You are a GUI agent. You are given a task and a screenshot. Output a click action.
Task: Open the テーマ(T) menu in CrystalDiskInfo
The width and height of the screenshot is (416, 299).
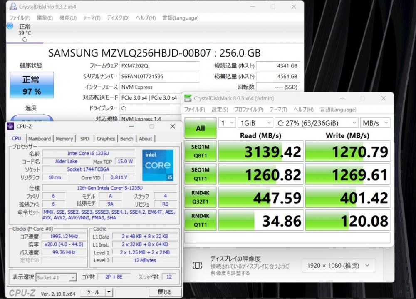tap(92, 18)
